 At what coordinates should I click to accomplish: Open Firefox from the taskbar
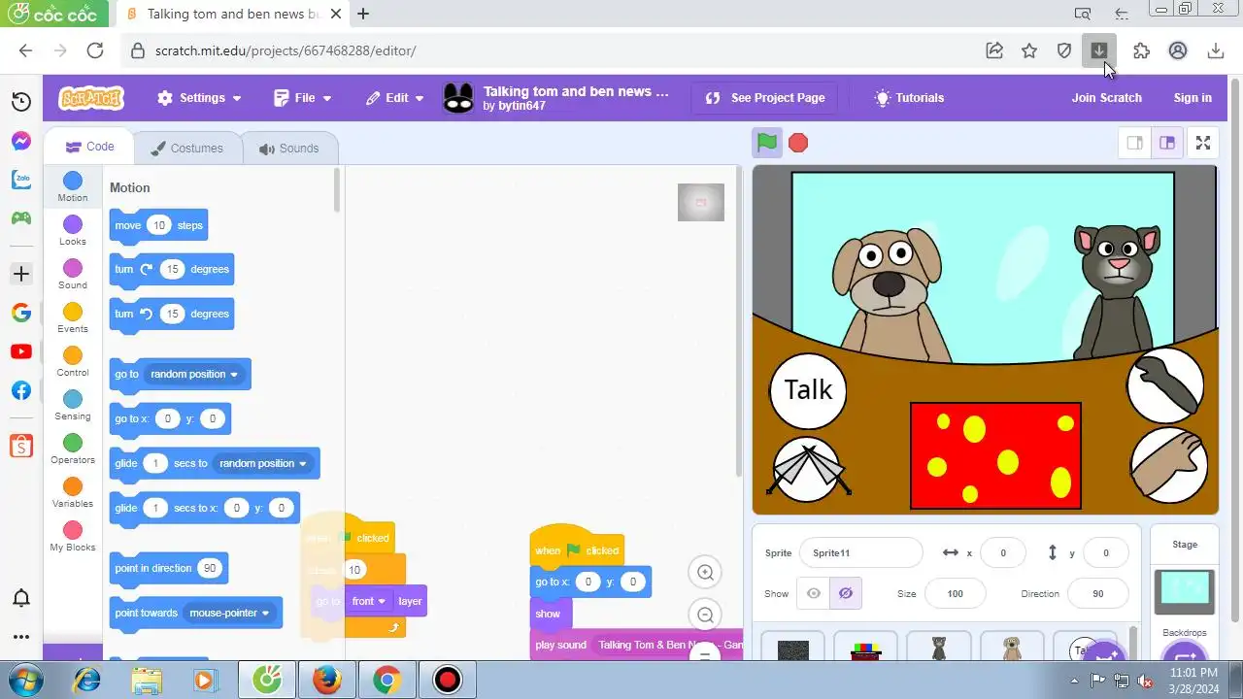click(326, 680)
